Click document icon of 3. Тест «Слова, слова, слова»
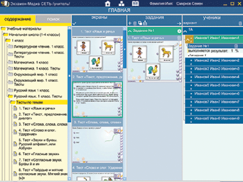The image size is (243, 182). click(x=15, y=124)
